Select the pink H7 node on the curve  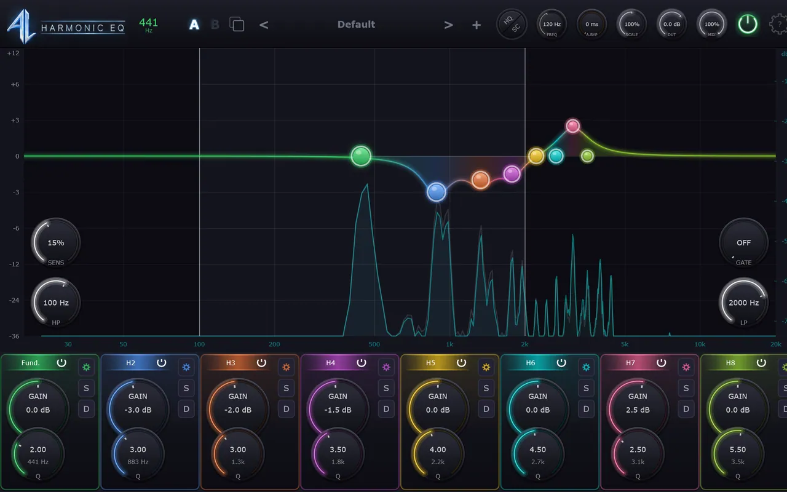click(572, 126)
